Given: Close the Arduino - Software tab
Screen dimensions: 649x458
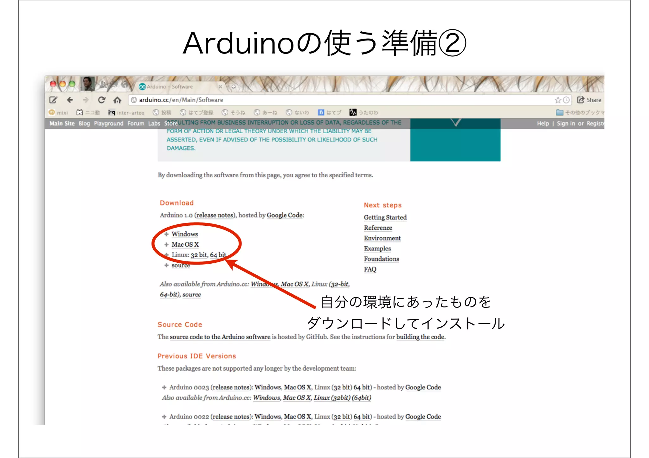Looking at the screenshot, I should click(220, 86).
